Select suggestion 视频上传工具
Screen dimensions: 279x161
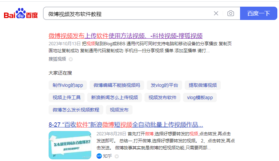67,97
